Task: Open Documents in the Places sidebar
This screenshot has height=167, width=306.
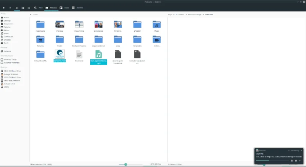Action: pyautogui.click(x=7, y=24)
